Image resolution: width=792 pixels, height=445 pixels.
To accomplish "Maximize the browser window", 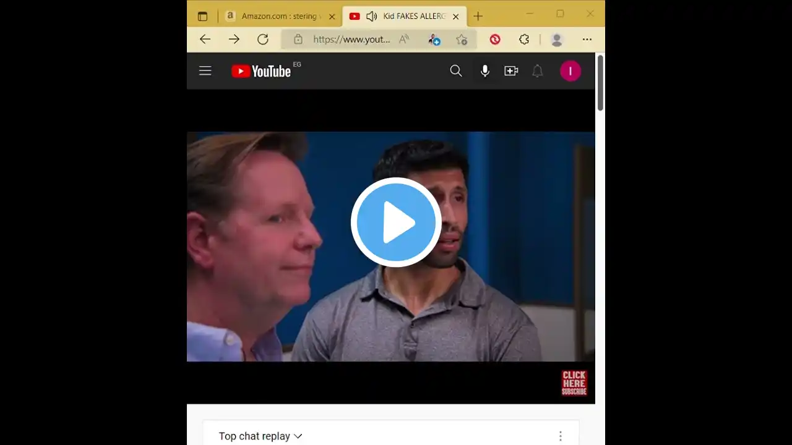I will (x=560, y=14).
